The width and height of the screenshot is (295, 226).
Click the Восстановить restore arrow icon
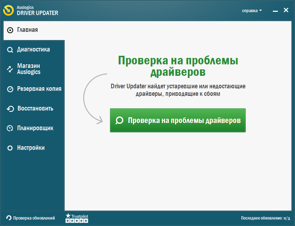(x=10, y=109)
